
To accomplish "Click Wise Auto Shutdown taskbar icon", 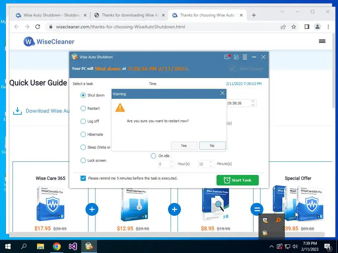I will [x=89, y=246].
